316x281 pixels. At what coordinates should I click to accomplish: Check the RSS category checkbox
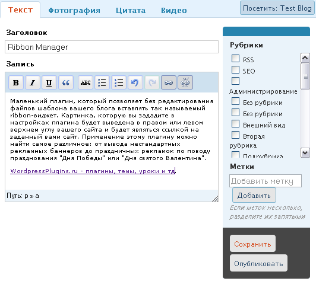tap(235, 59)
